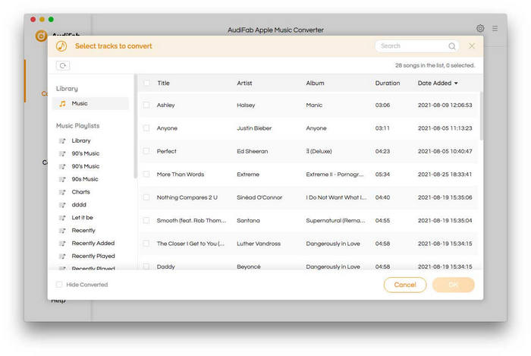531x356 pixels.
Task: Sort by Album column header
Action: [x=315, y=83]
